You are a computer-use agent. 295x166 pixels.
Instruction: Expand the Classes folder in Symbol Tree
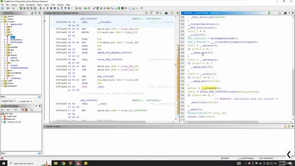click(2, 83)
